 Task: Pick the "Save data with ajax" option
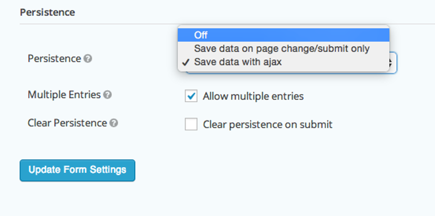tap(238, 62)
